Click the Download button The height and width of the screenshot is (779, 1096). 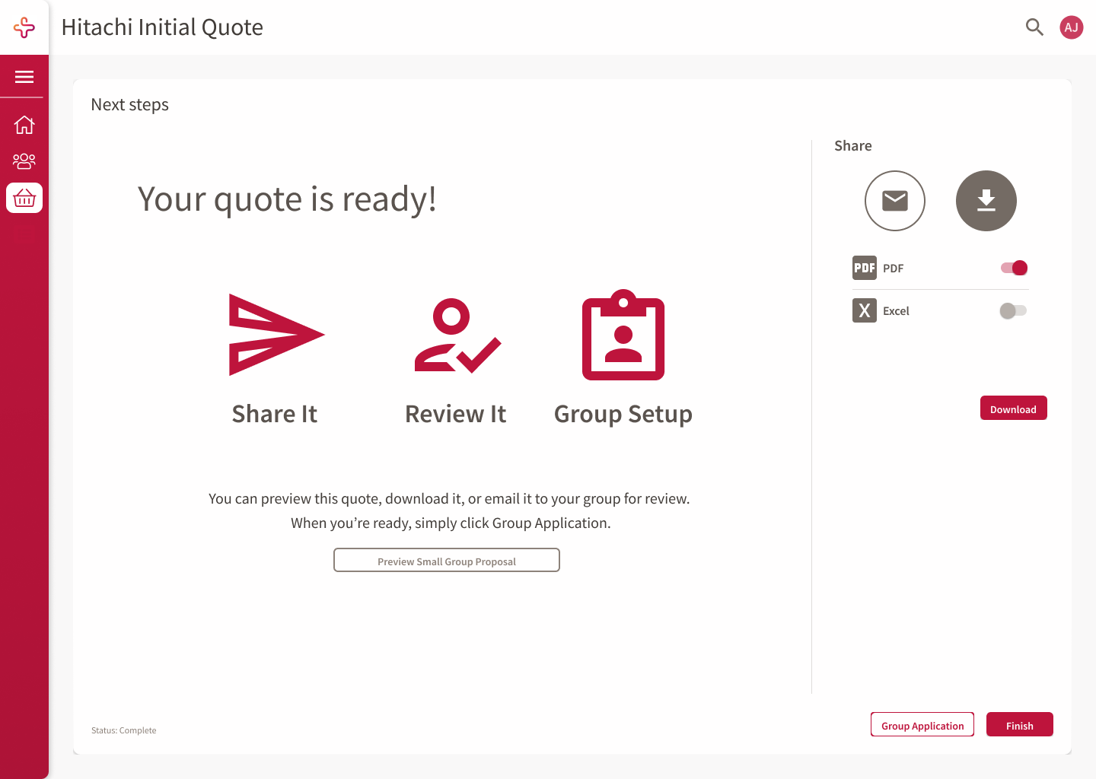point(1014,408)
